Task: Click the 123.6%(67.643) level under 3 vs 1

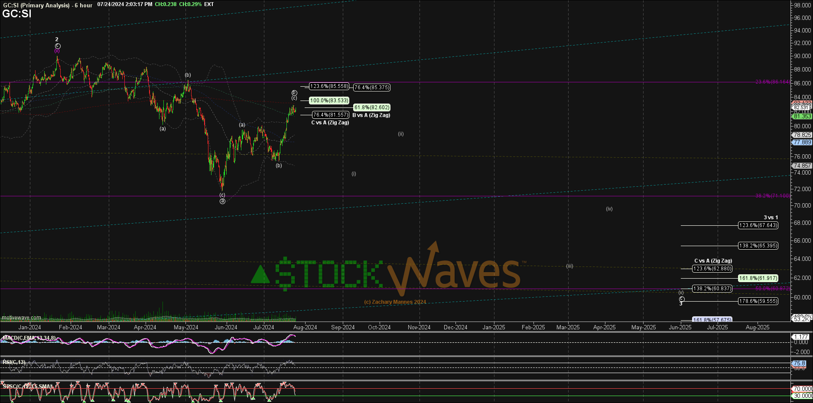Action: 758,225
